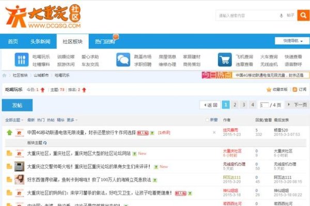Click image attachment icon on 交警帅哥 thread
The width and height of the screenshot is (310, 206).
156,167
